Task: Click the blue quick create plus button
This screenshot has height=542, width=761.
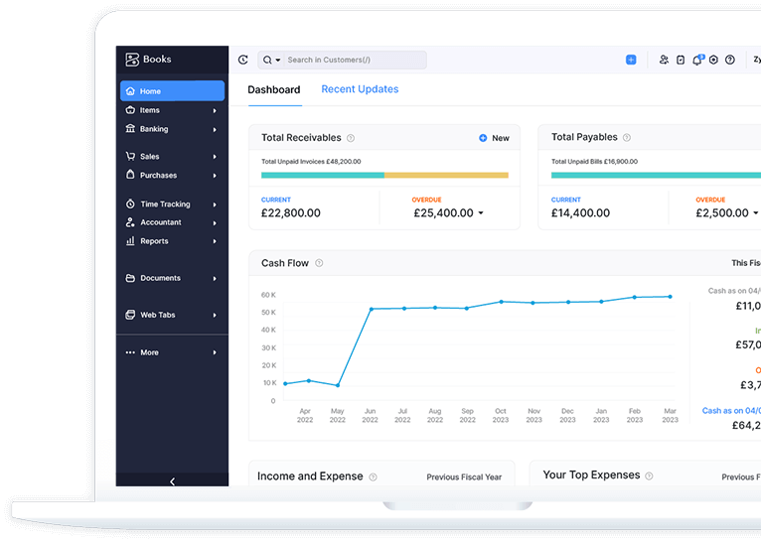Action: tap(631, 61)
